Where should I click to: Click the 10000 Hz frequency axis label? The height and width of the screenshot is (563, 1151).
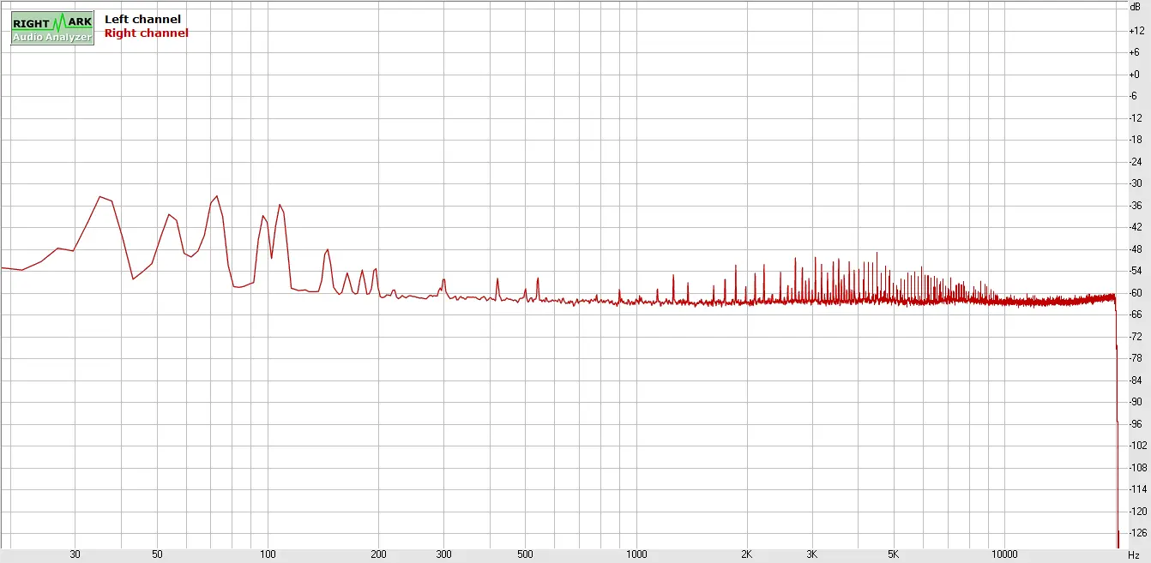coord(1004,554)
